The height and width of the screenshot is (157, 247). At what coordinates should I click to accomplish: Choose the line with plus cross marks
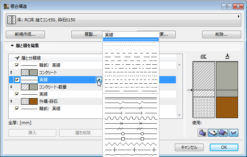click(131, 150)
